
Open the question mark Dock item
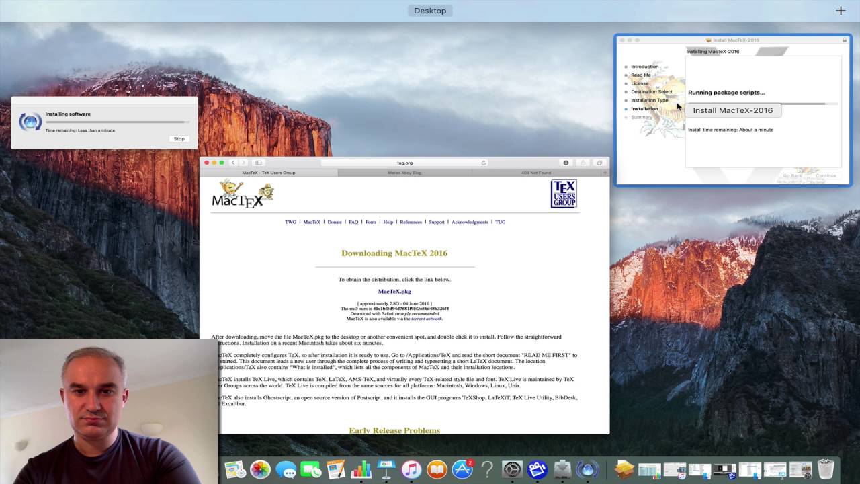487,469
